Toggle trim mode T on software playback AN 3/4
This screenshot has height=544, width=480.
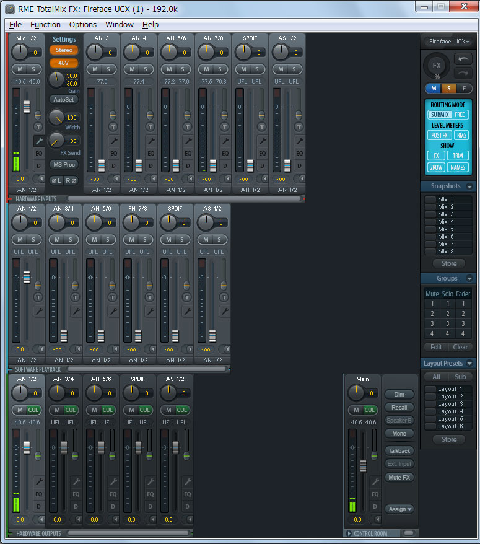pos(75,297)
